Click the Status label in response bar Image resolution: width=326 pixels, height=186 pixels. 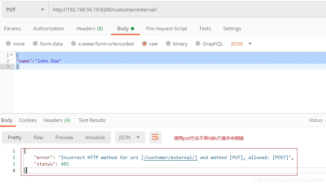(x=316, y=120)
